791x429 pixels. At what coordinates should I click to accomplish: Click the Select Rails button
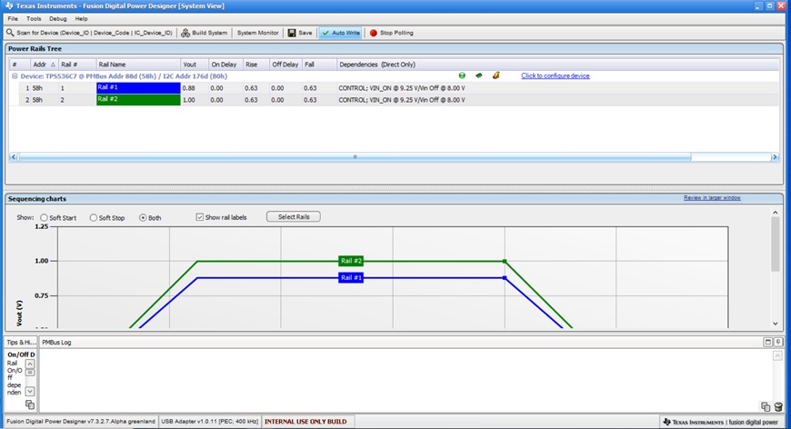(x=293, y=216)
